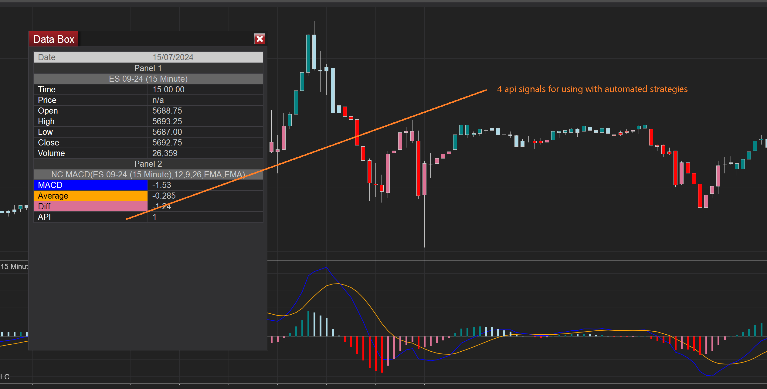Viewport: 767px width, 389px height.
Task: Click the orange api signals annotation text
Action: pos(592,89)
